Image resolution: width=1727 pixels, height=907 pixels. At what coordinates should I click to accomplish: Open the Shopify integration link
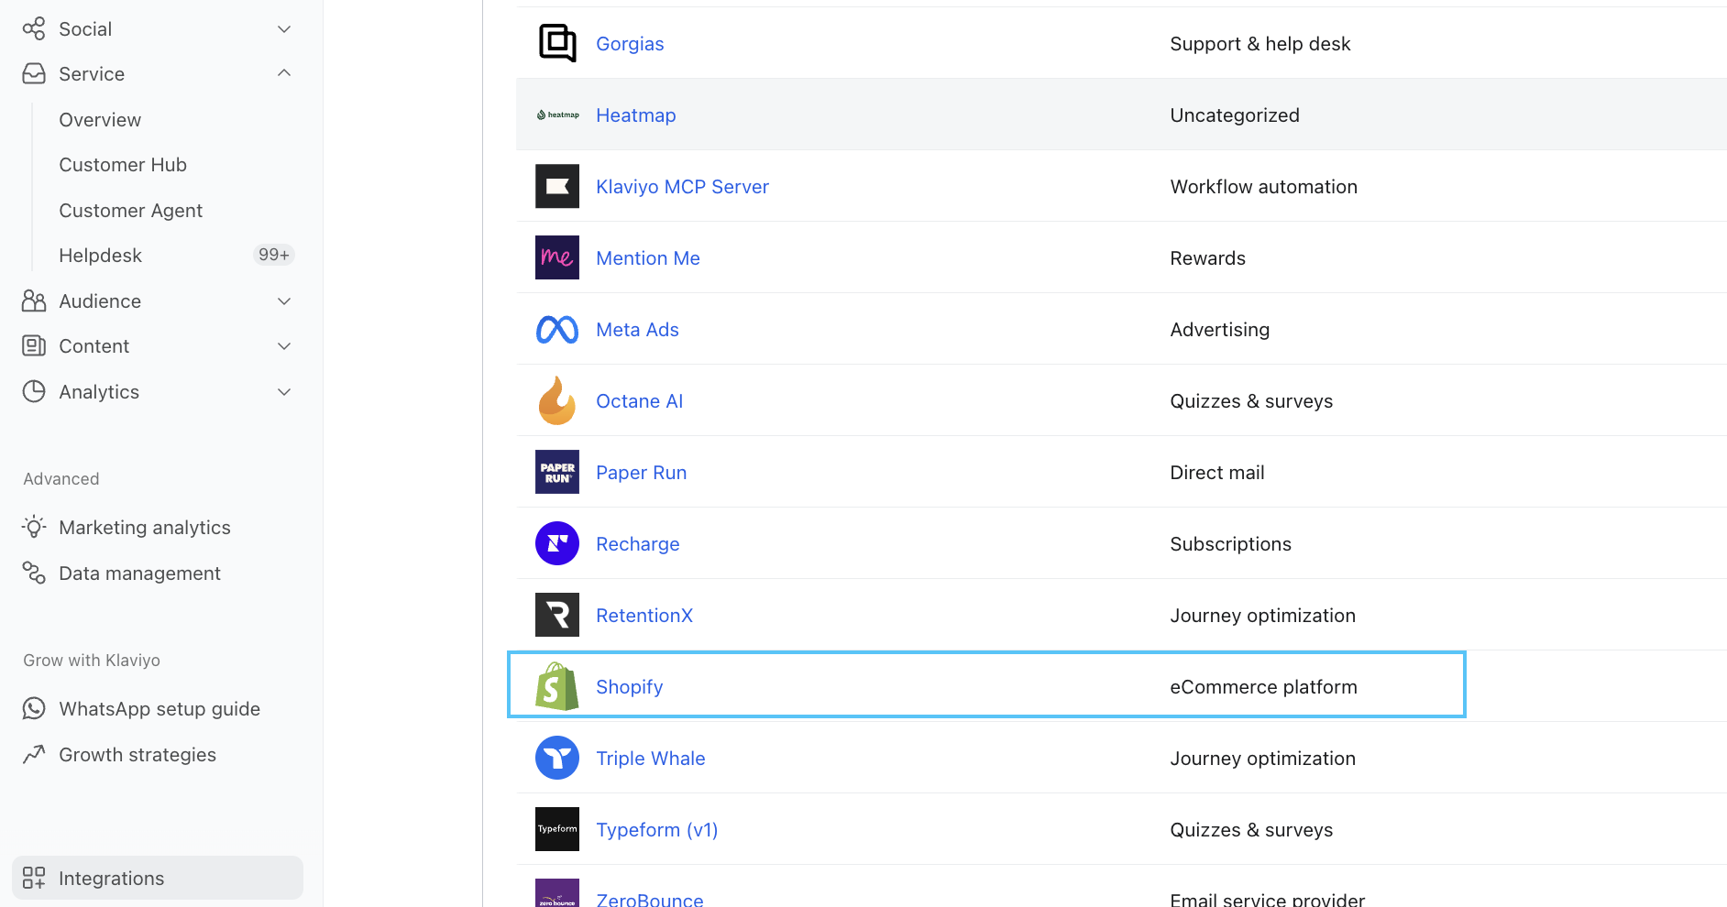tap(629, 686)
